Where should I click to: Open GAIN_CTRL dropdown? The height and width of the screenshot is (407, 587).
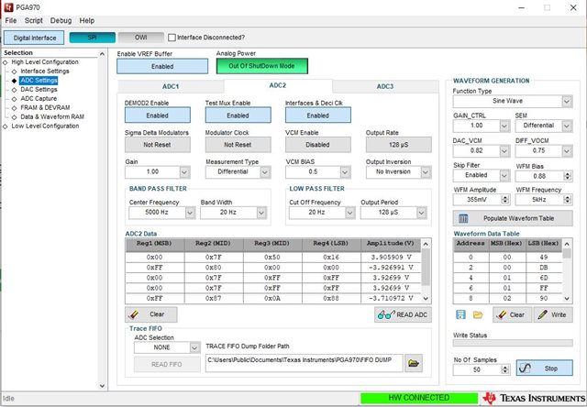click(x=504, y=126)
